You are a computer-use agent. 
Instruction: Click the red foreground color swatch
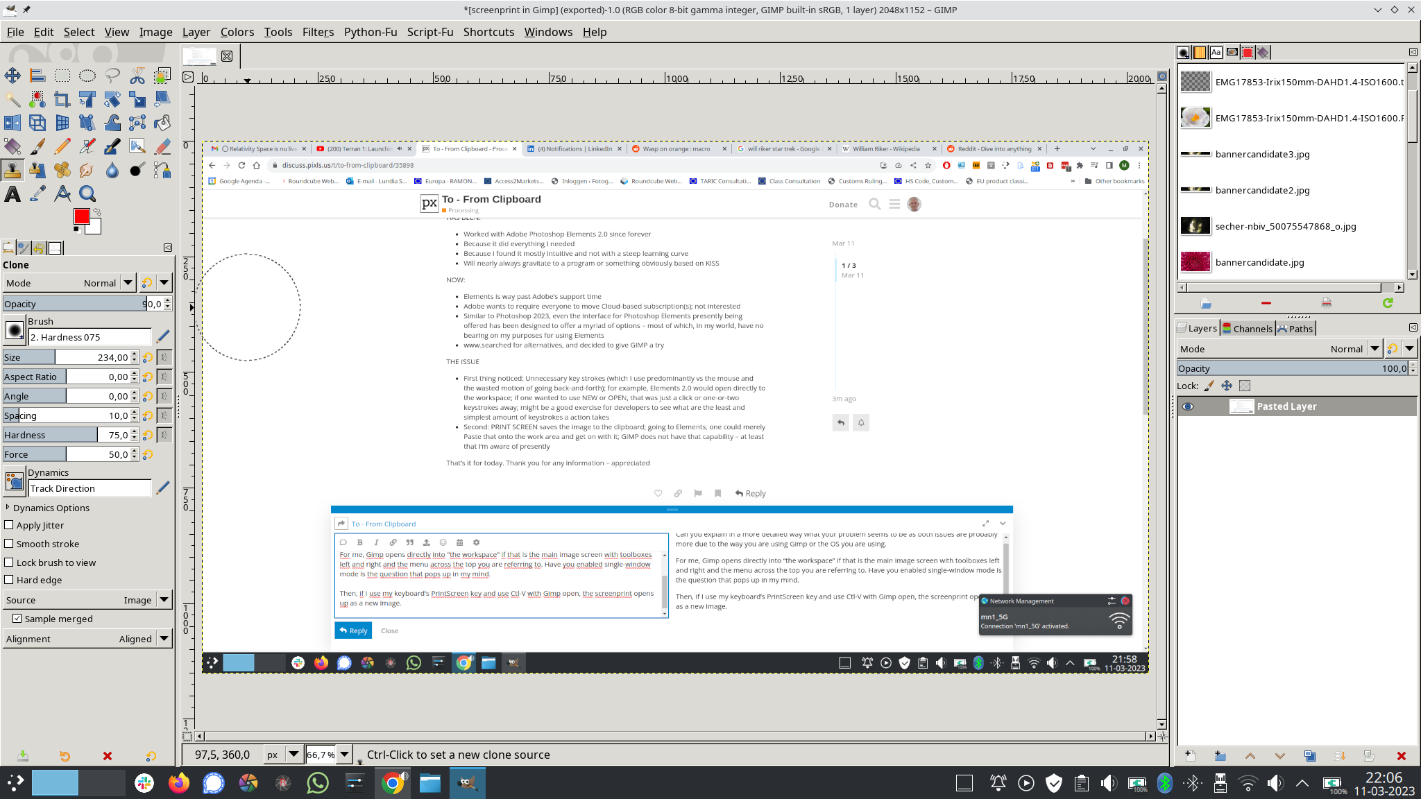[81, 216]
